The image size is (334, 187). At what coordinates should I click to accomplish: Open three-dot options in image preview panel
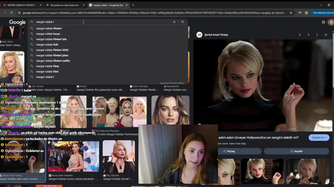click(317, 35)
